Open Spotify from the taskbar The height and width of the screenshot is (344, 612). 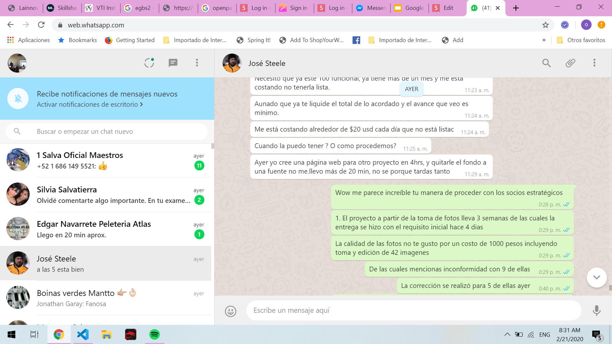tap(154, 334)
